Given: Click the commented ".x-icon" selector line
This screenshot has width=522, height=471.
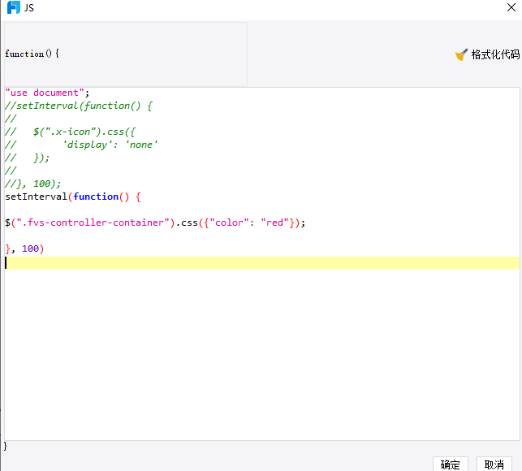Looking at the screenshot, I should point(81,132).
